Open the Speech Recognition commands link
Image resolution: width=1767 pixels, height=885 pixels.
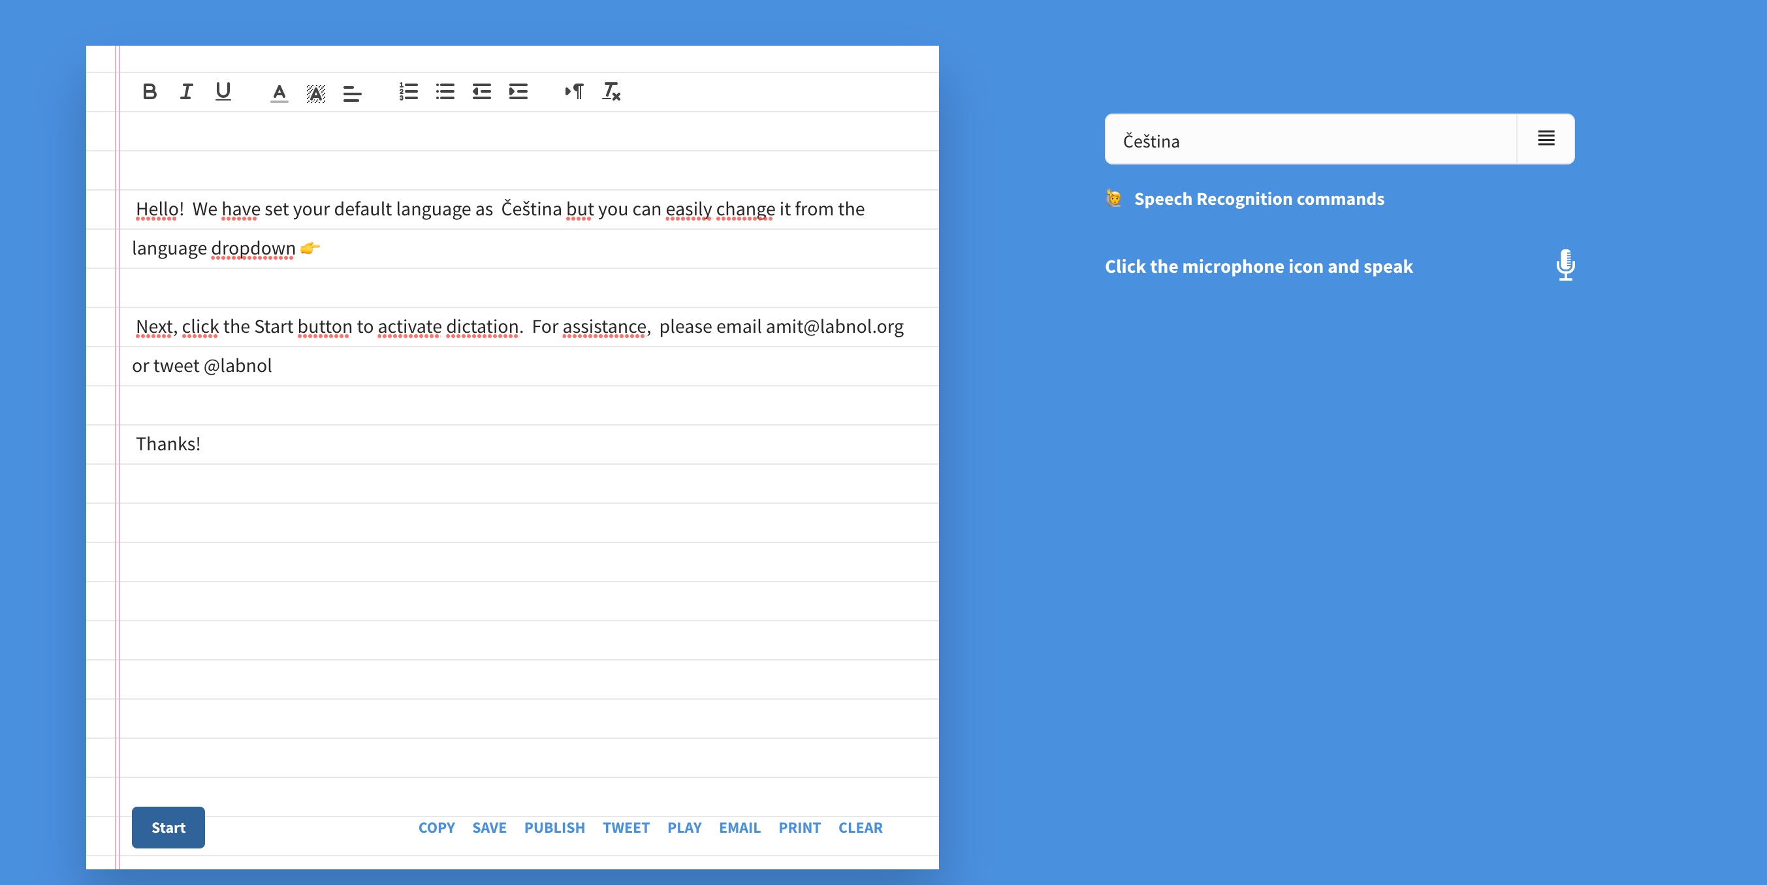[x=1259, y=199]
